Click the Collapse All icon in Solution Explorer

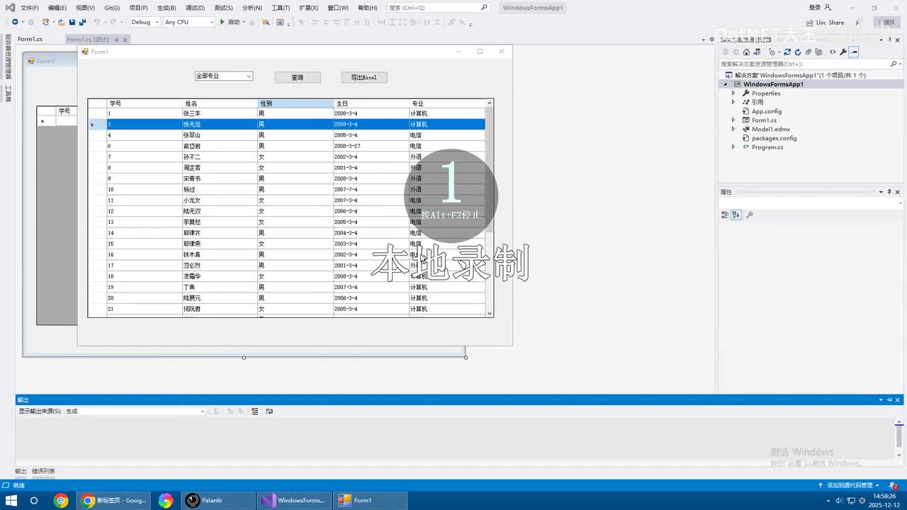pos(809,52)
